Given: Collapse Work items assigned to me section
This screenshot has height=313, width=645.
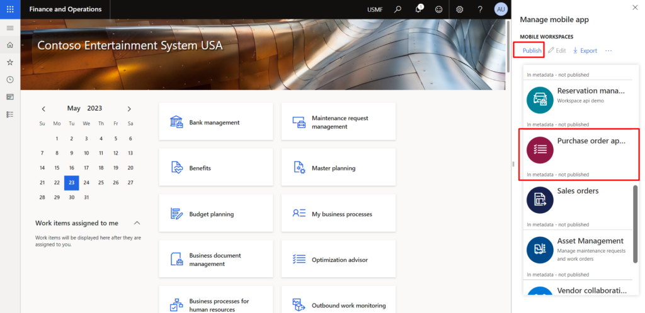Looking at the screenshot, I should (x=137, y=223).
